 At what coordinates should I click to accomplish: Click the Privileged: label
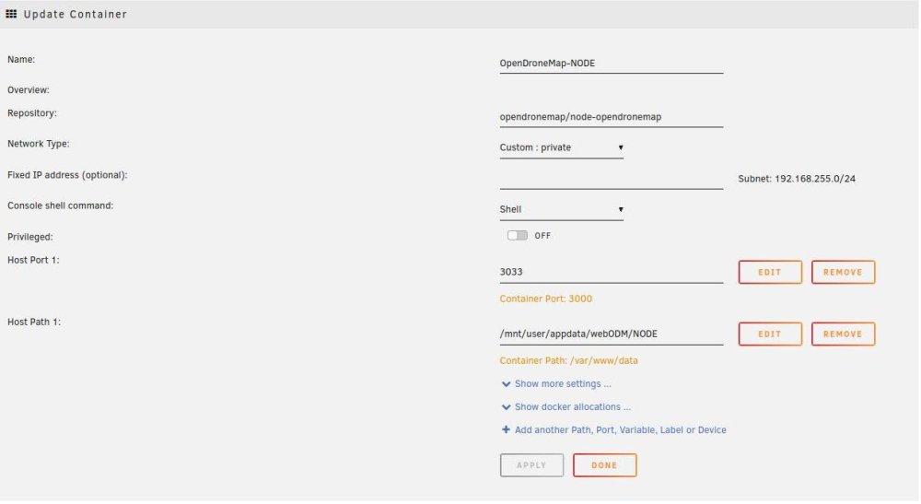coord(30,238)
